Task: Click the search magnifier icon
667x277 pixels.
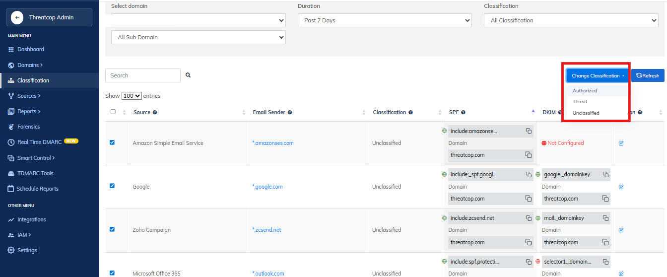Action: [188, 75]
